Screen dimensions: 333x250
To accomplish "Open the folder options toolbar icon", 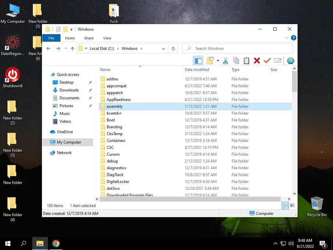I will [x=210, y=61].
